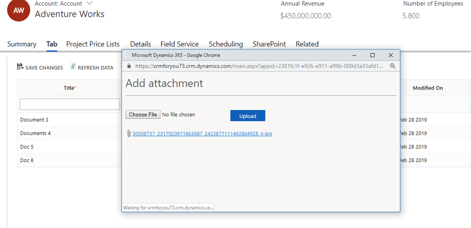Click the Refresh Data page icon
The width and height of the screenshot is (471, 228).
tap(73, 67)
